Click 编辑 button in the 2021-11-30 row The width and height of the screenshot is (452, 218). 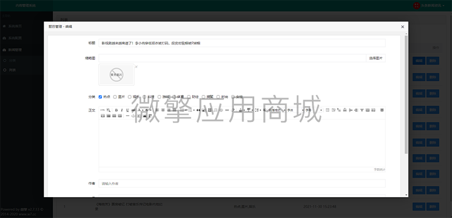(419, 207)
